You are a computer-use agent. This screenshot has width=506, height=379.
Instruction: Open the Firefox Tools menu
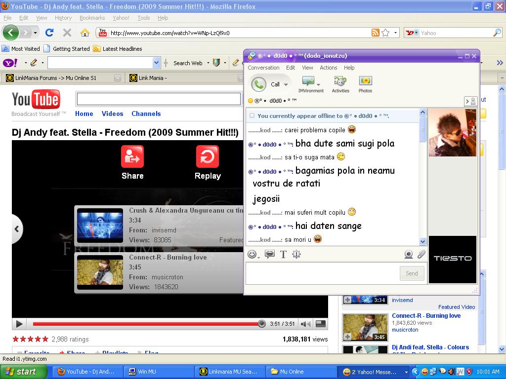[x=144, y=18]
